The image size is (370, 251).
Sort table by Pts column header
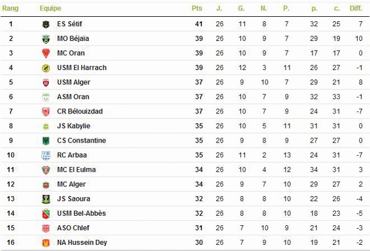tap(197, 9)
